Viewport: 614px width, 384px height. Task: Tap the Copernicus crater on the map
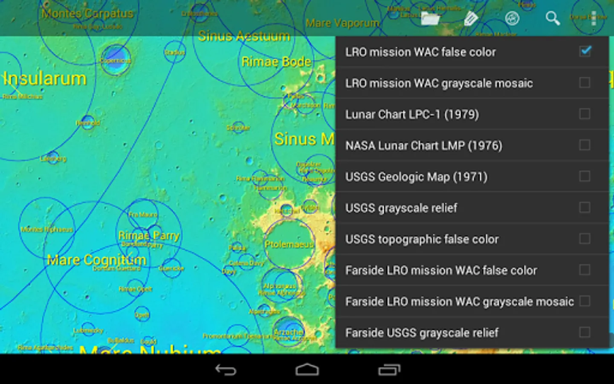click(116, 60)
